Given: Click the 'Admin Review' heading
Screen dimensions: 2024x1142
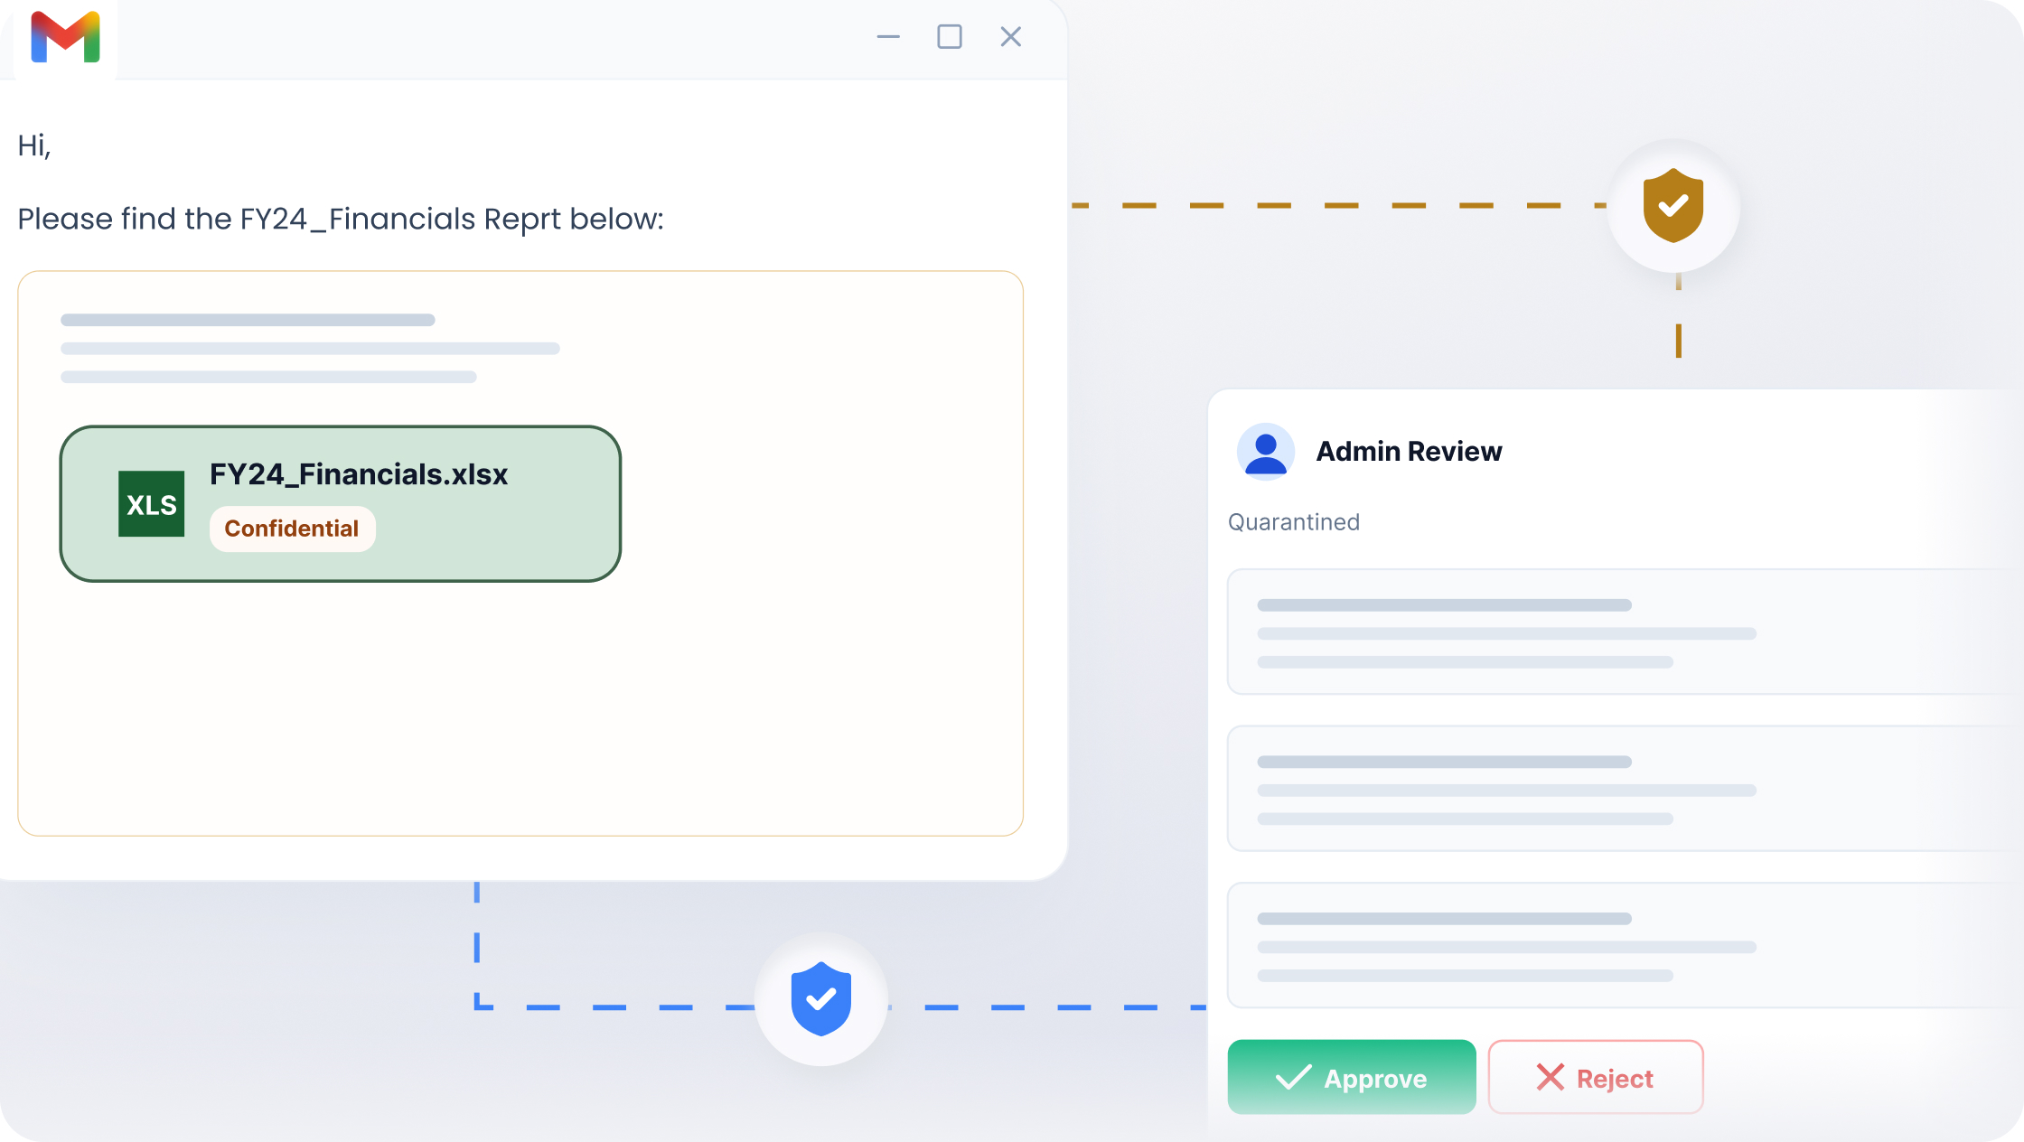Looking at the screenshot, I should 1409,451.
